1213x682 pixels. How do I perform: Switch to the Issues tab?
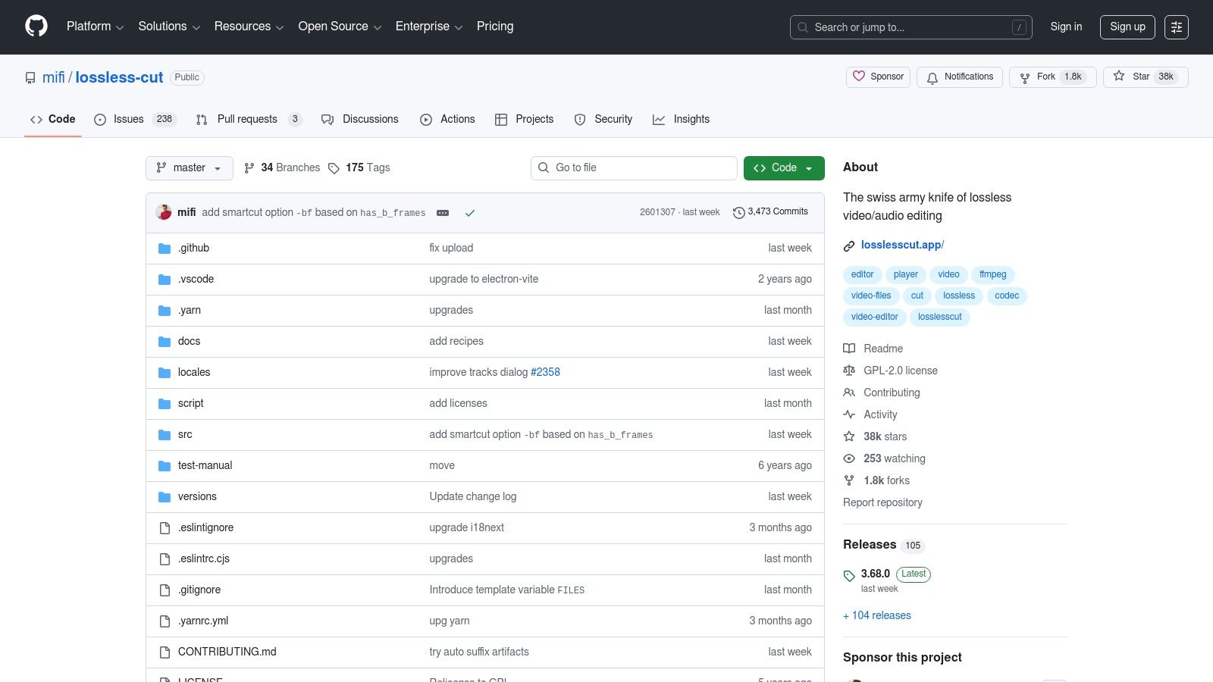click(x=135, y=119)
